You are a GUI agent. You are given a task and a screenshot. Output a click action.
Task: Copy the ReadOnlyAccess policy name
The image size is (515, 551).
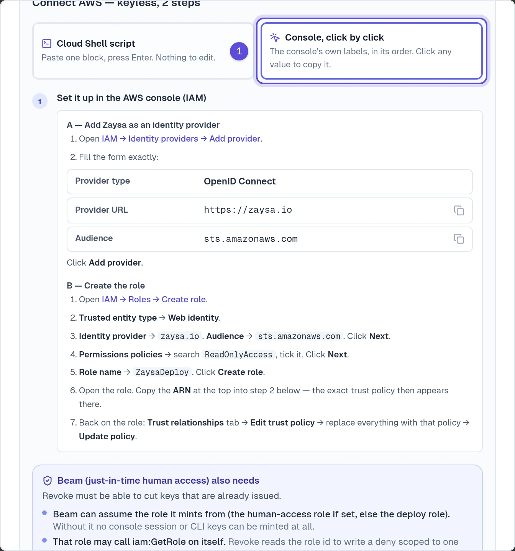(x=238, y=355)
